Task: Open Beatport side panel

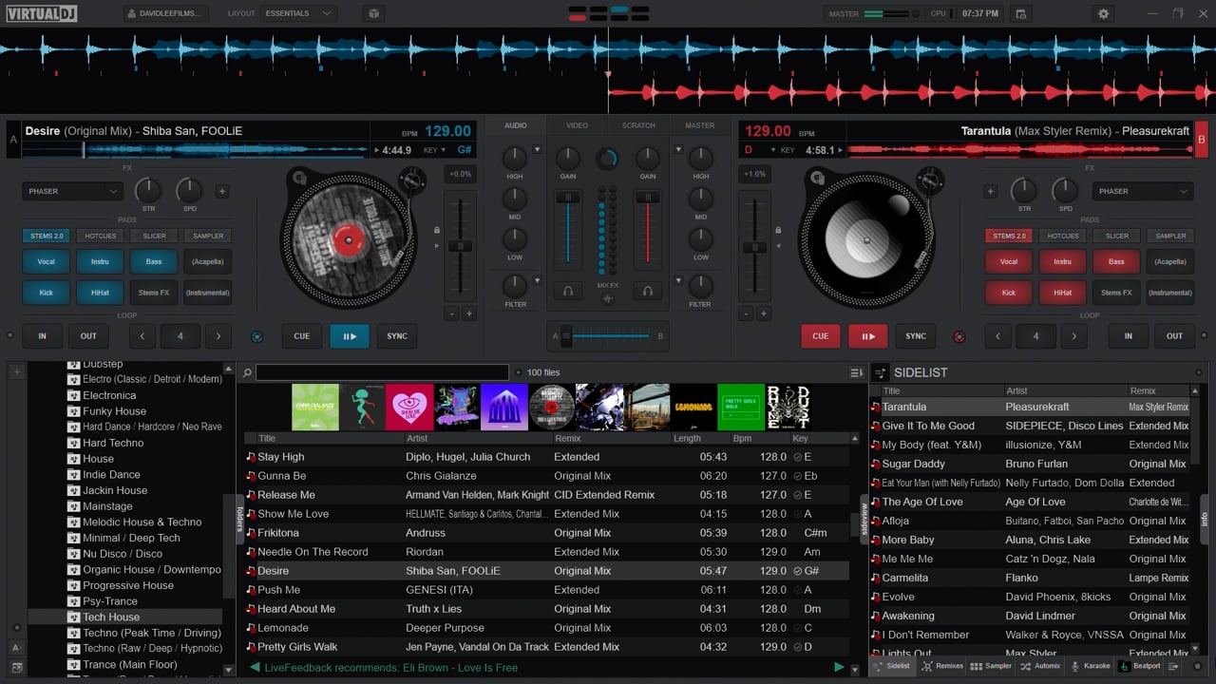Action: point(1139,666)
